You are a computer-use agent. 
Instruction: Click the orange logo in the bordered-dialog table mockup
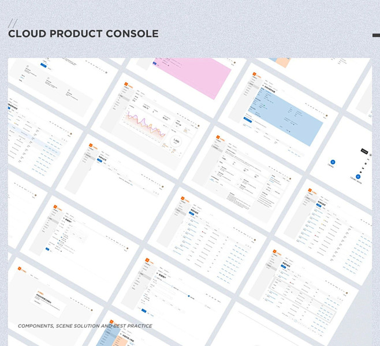[x=274, y=251]
